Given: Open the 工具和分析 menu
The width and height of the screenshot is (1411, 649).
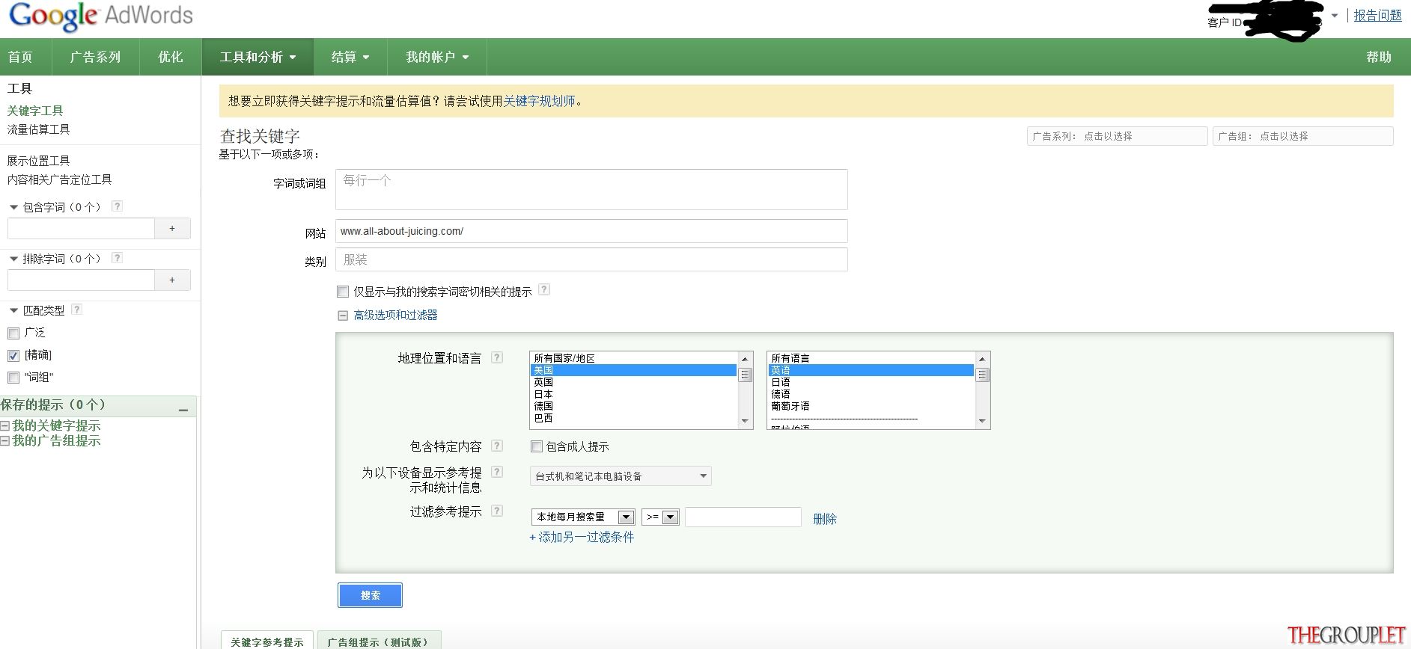Looking at the screenshot, I should (257, 57).
